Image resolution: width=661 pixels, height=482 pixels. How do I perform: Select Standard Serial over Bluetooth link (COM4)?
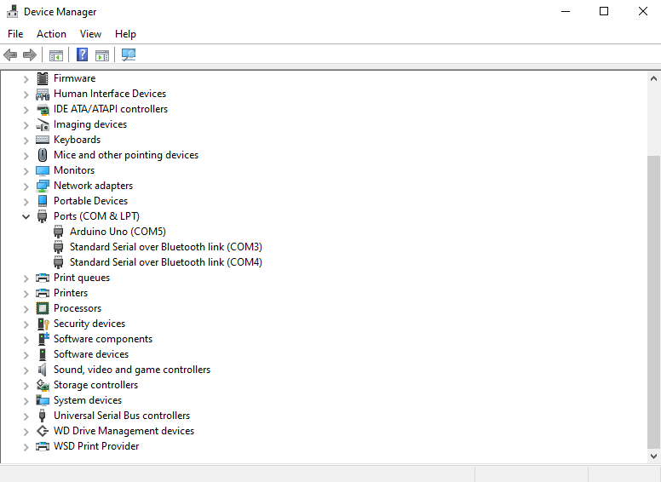(x=165, y=262)
